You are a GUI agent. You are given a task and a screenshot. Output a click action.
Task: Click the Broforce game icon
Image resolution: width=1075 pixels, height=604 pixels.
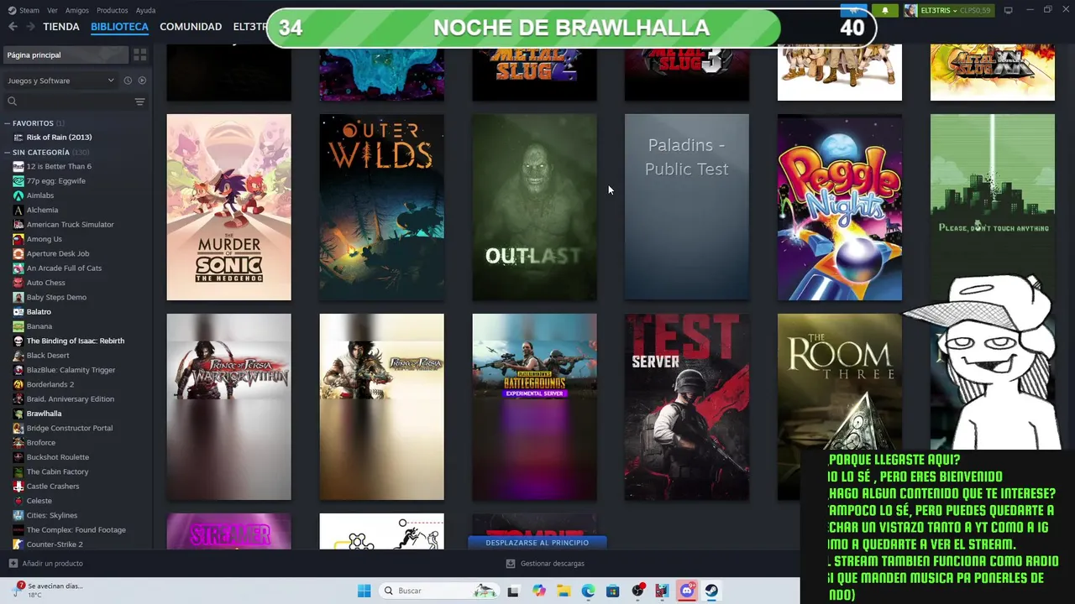(x=18, y=443)
